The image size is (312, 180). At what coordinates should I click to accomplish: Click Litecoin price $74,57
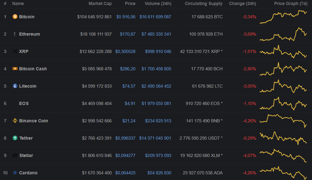pyautogui.click(x=129, y=86)
